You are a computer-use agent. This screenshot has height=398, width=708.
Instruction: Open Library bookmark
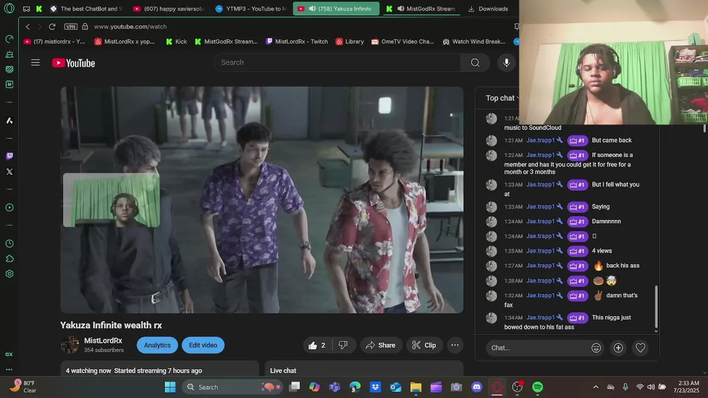point(350,41)
